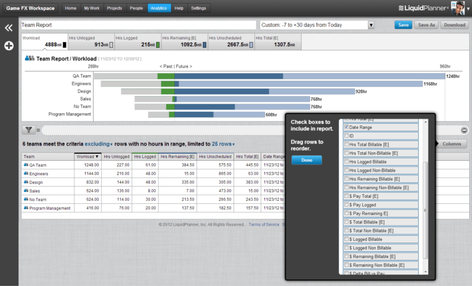
Task: Click the plus add-item icon in the sidebar
Action: (x=9, y=46)
